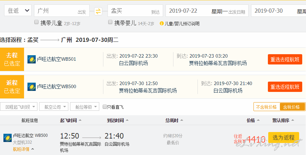Click 约6时20分 duration text

[173, 136]
